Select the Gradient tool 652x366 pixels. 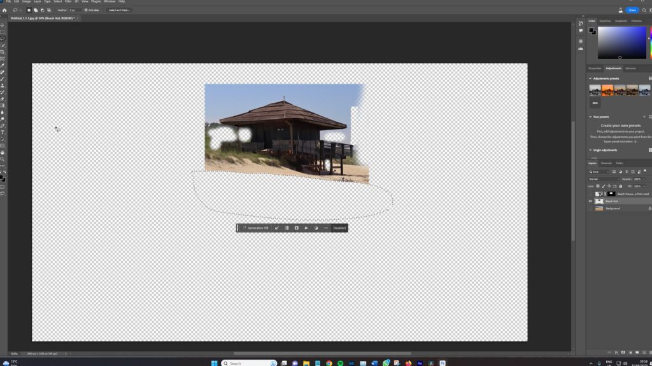click(x=3, y=105)
